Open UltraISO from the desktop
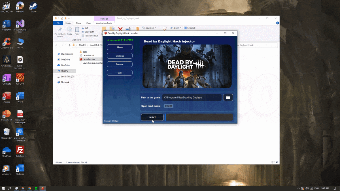 tap(20, 5)
